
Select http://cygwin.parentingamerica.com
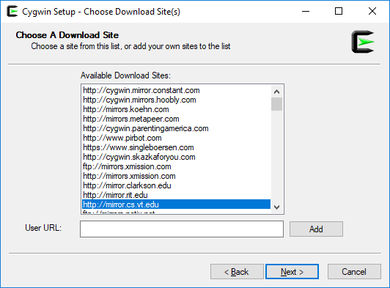pyautogui.click(x=177, y=128)
